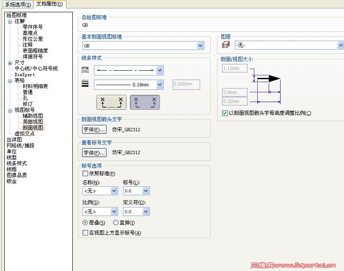This screenshot has height=271, width=344.
Task: Switch to the 文档属性(D) tab
Action: [x=50, y=4]
